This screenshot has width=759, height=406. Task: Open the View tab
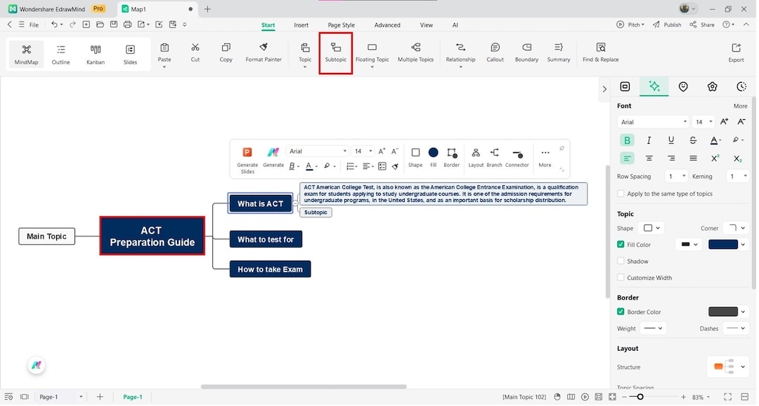point(426,25)
